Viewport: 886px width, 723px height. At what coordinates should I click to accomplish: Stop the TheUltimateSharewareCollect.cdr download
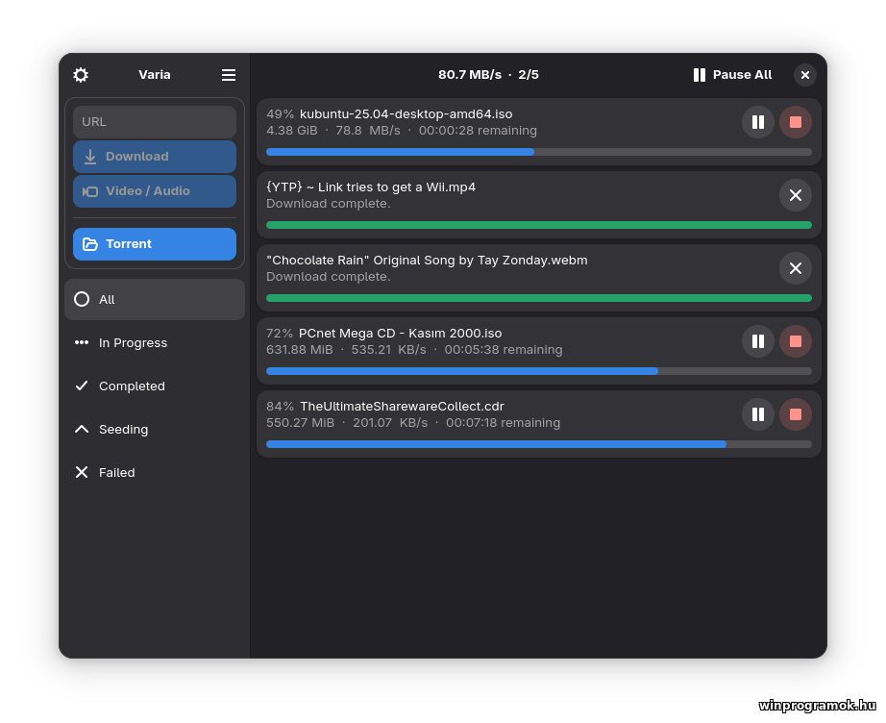coord(796,414)
